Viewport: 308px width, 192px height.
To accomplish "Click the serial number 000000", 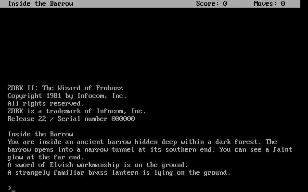I will (x=123, y=119).
